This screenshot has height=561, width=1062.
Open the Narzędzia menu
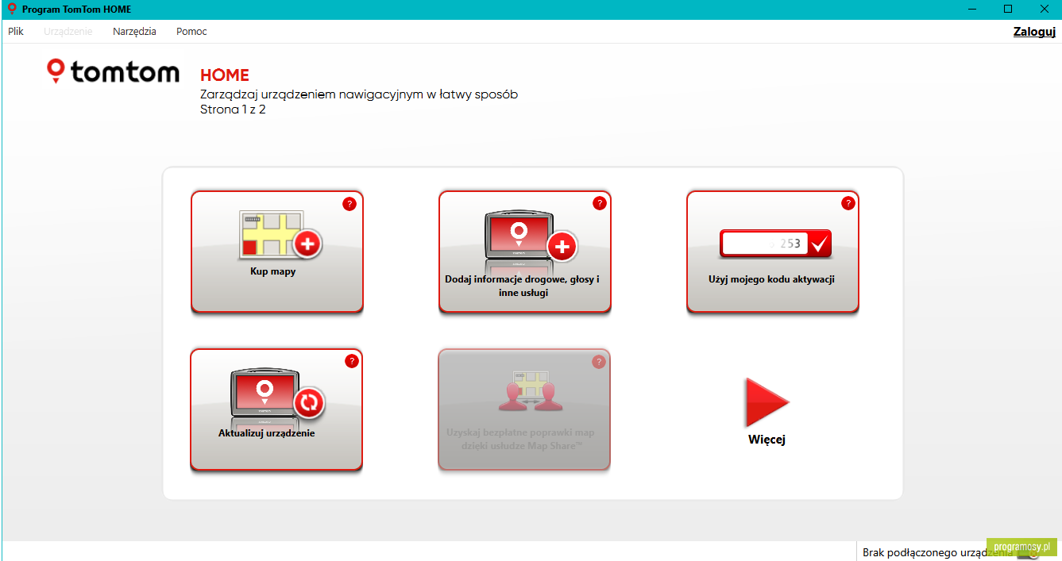(134, 32)
